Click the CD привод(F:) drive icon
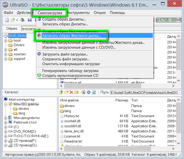 10,140
